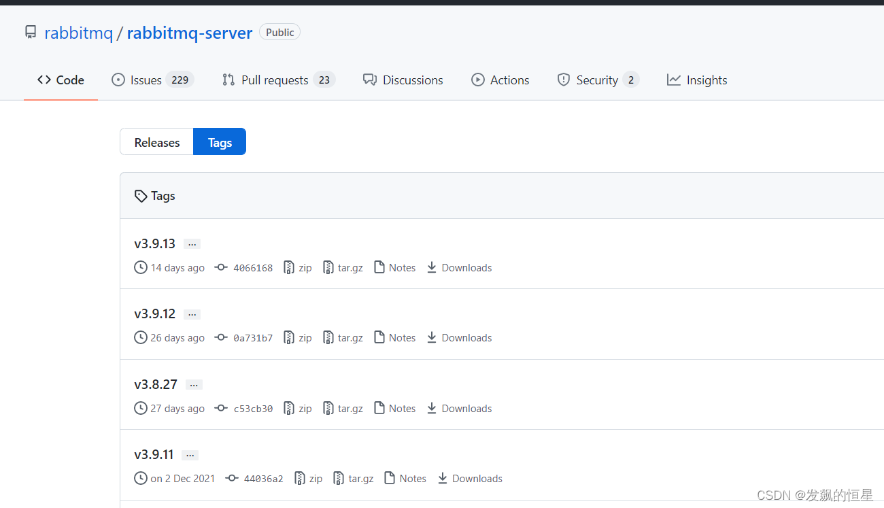Click the 27 days ago timestamp
Viewport: 884px width, 508px height.
177,409
